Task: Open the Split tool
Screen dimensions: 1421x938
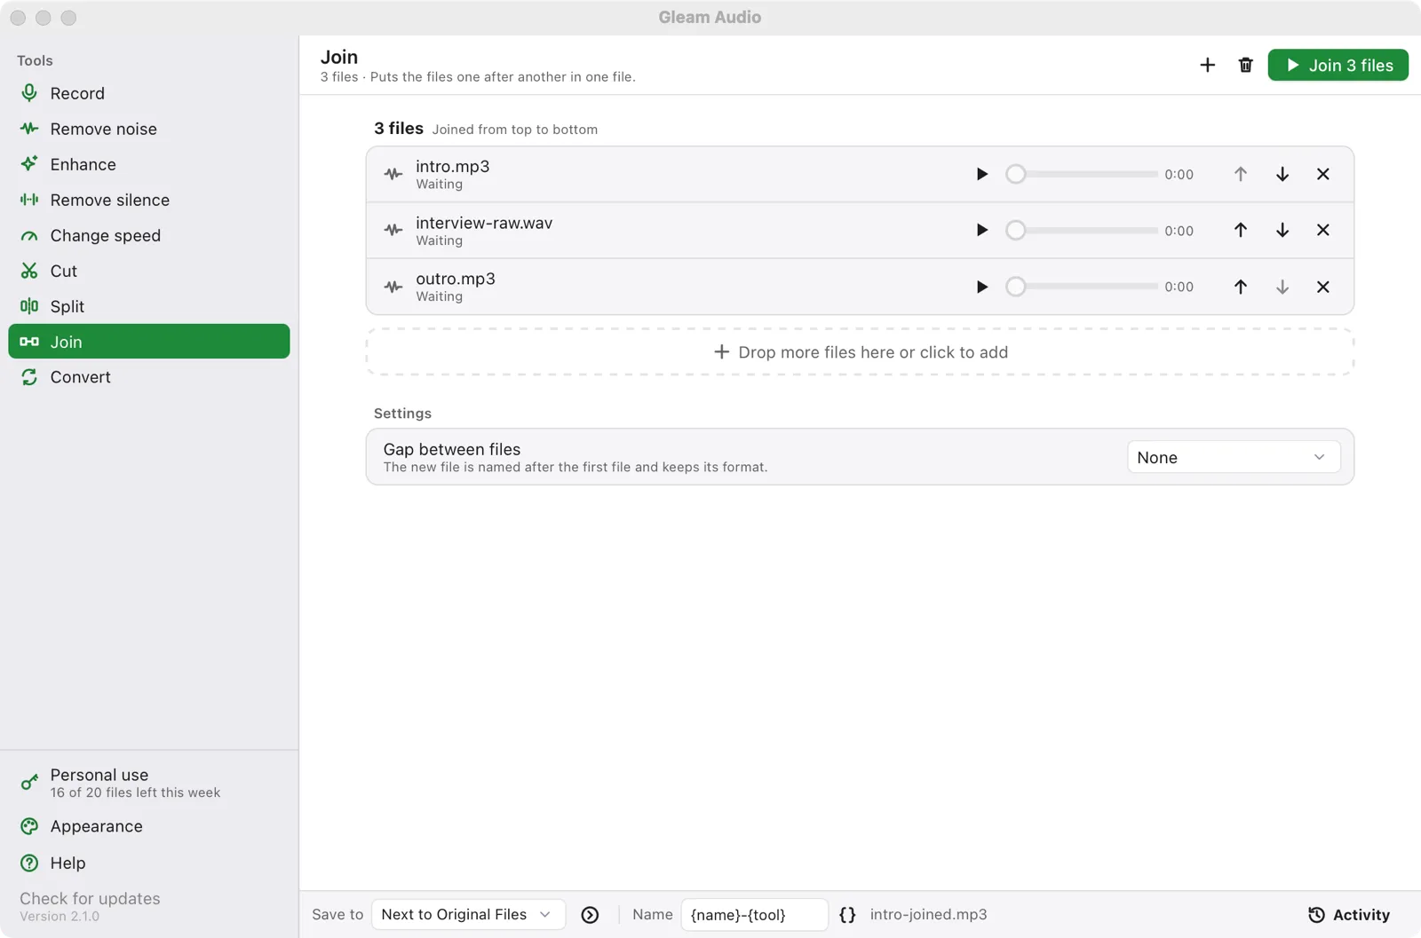Action: pyautogui.click(x=148, y=306)
